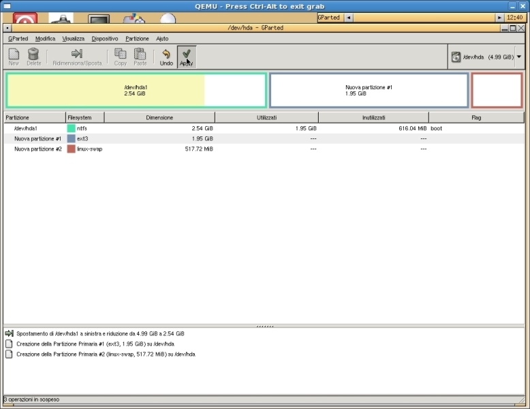Click the page icon of linux-swap creation operation
This screenshot has width=530, height=409.
(9, 354)
